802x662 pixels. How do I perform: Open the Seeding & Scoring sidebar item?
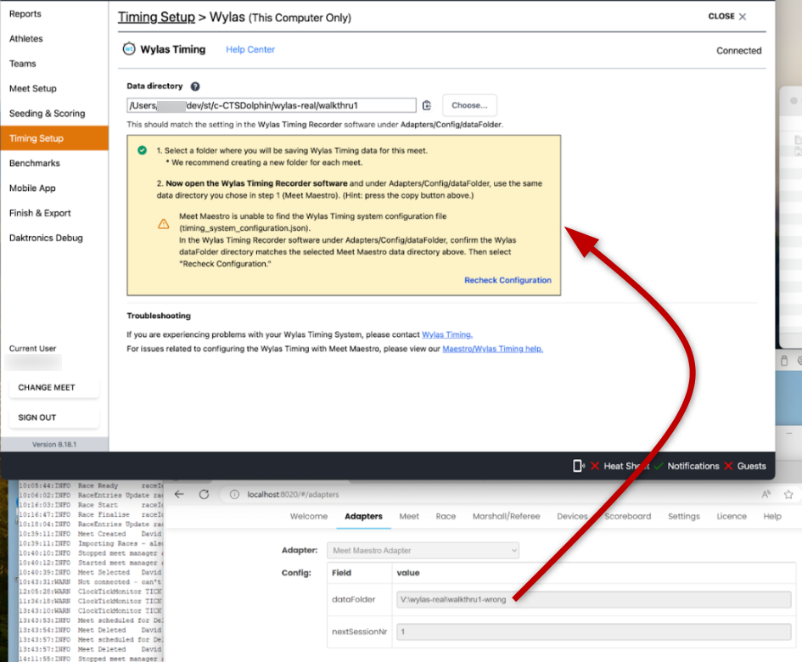pos(48,114)
